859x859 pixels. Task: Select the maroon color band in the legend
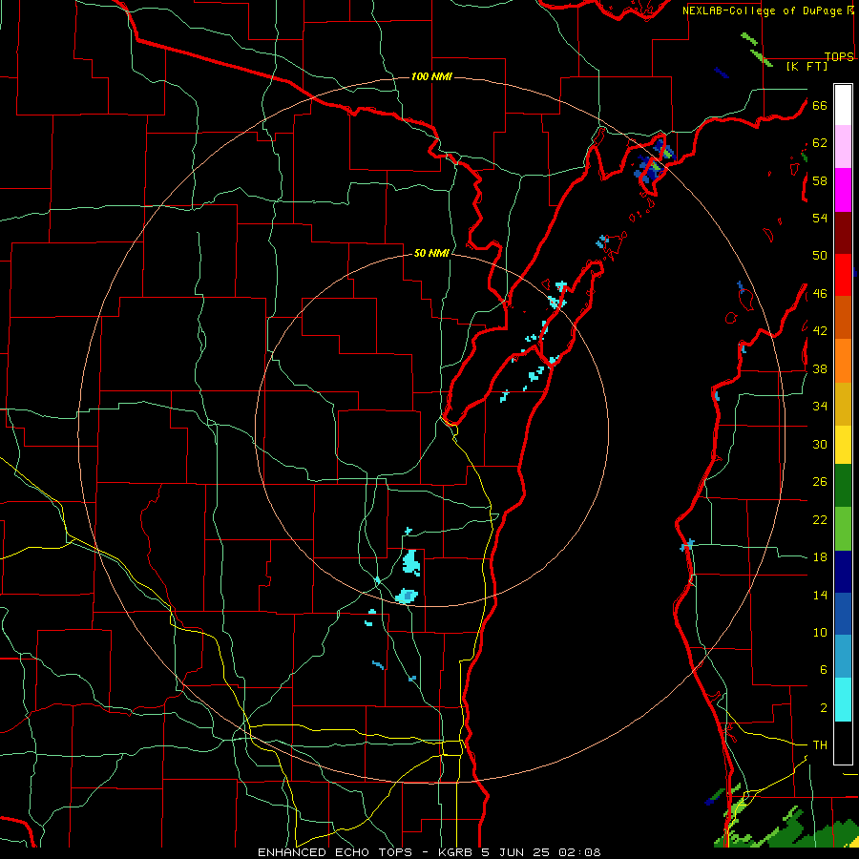843,233
